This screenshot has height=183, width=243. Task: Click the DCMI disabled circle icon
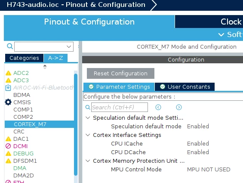coord(8,146)
